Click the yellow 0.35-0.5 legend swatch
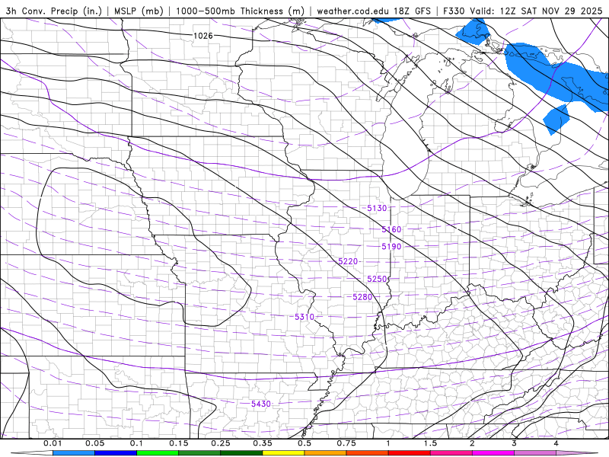 pos(283,453)
